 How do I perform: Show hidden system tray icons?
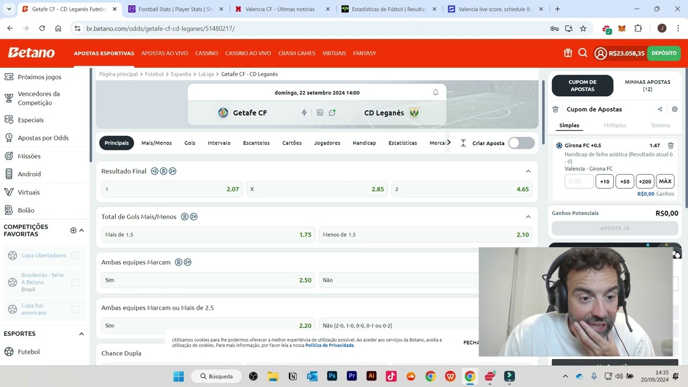[x=565, y=376]
